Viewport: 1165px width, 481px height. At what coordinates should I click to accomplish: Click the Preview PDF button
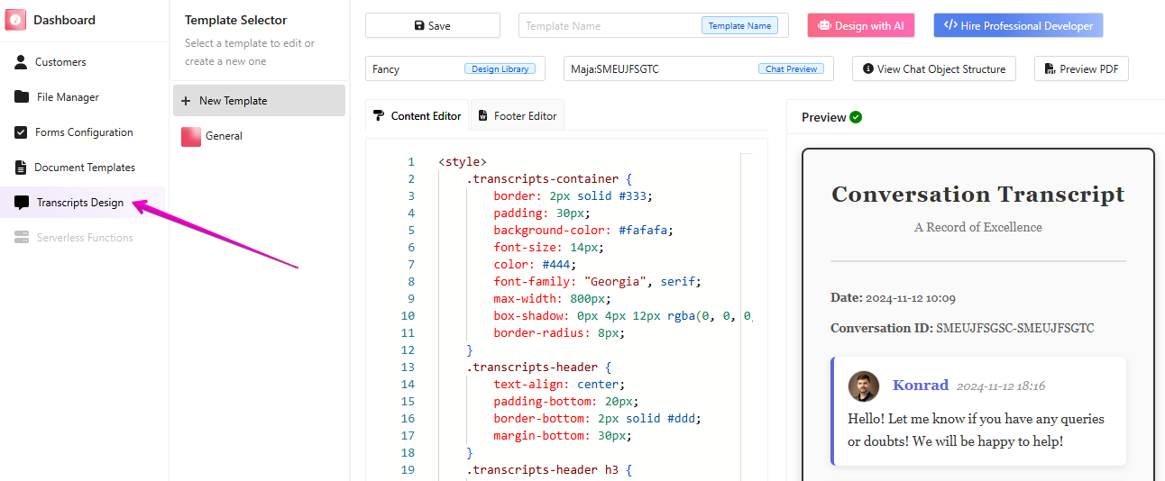[1081, 68]
